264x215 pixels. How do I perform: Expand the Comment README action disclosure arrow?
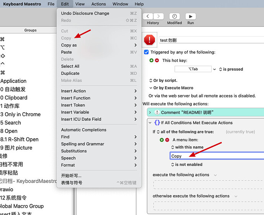pos(150,112)
